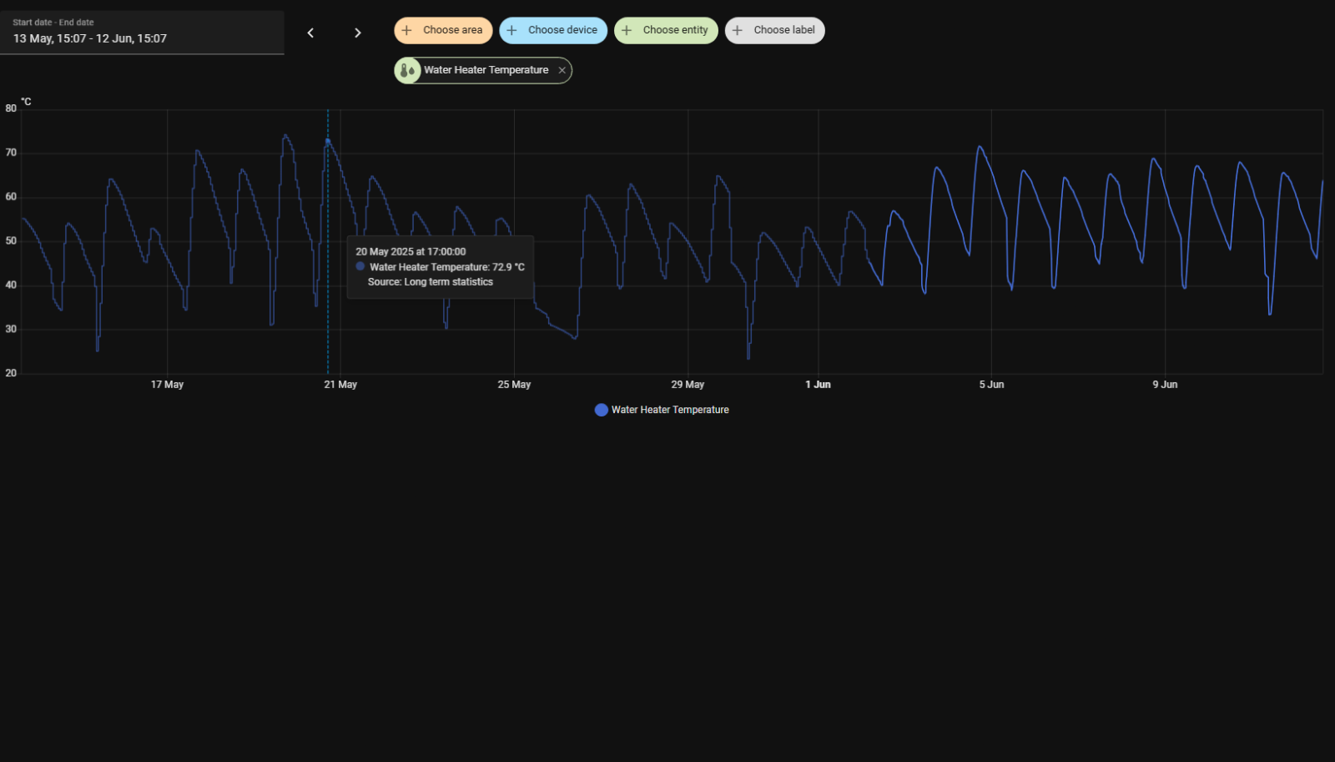Click the 1 Jun axis label
Viewport: 1335px width, 762px height.
click(818, 385)
